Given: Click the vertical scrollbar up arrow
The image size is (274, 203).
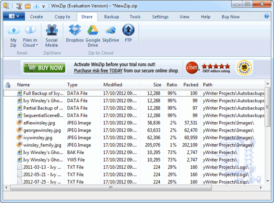Looking at the screenshot, I should [268, 84].
